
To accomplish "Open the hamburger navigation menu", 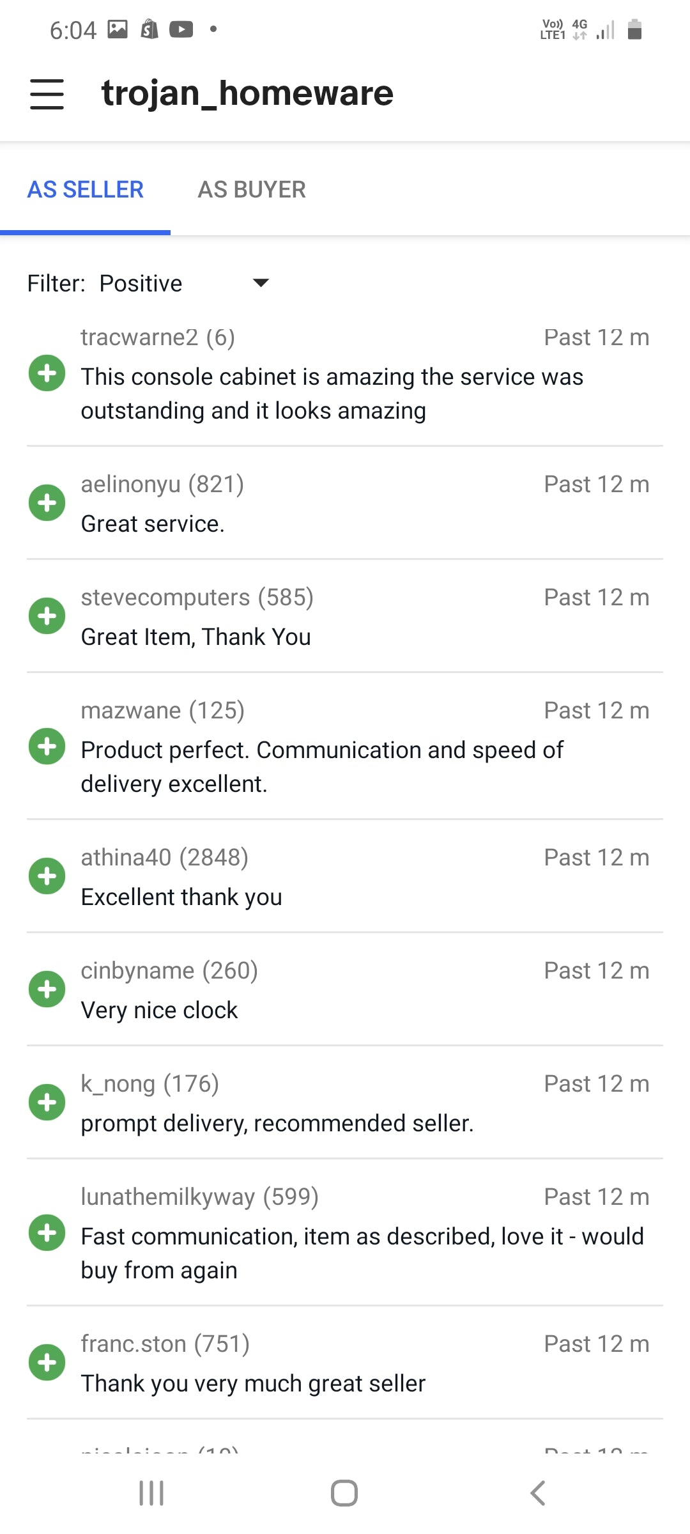I will tap(47, 94).
